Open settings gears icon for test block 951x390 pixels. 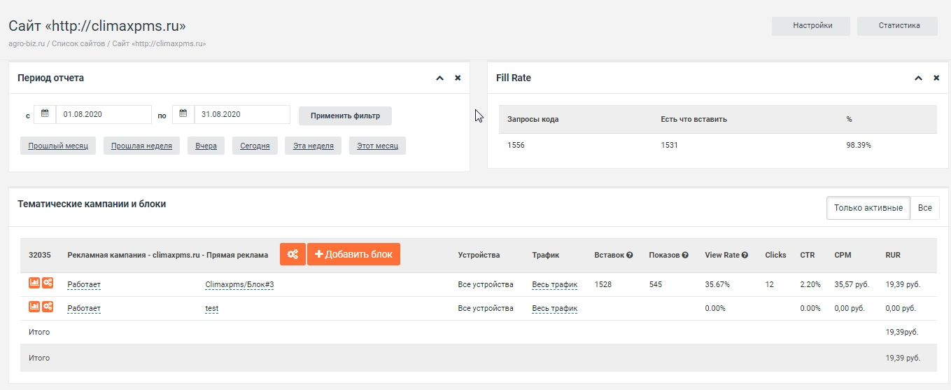[x=48, y=307]
